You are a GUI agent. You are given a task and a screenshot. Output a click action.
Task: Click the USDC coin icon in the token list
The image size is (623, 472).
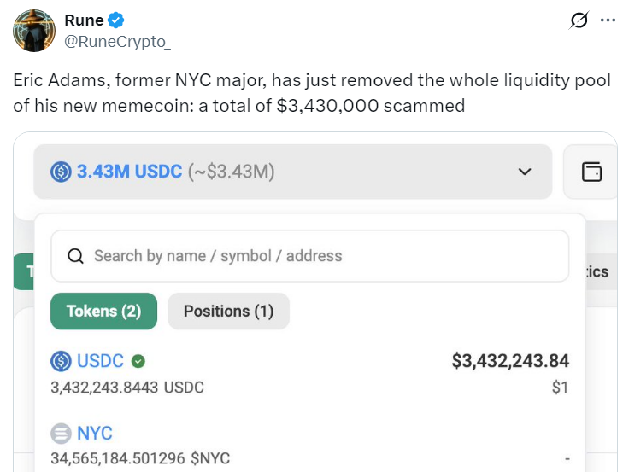(x=62, y=361)
